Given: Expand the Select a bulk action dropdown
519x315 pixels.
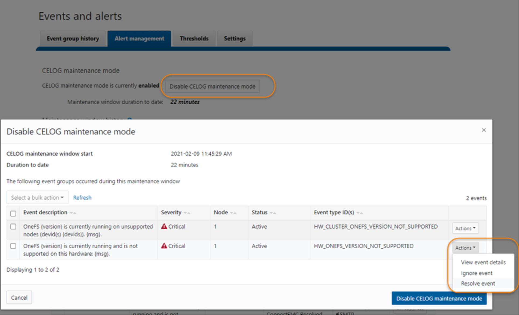Looking at the screenshot, I should [x=37, y=197].
